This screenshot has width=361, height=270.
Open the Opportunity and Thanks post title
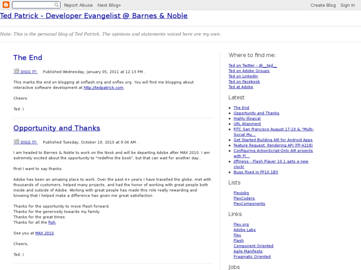(57, 128)
